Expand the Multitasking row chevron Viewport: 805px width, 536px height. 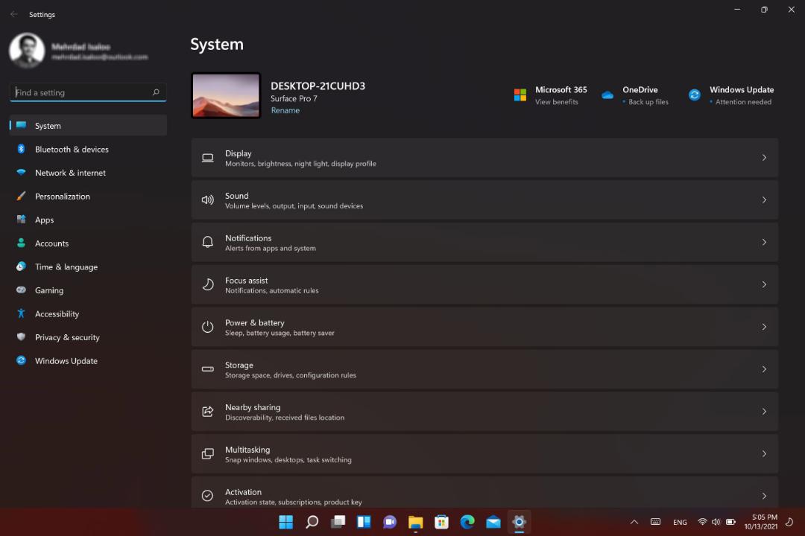(764, 454)
